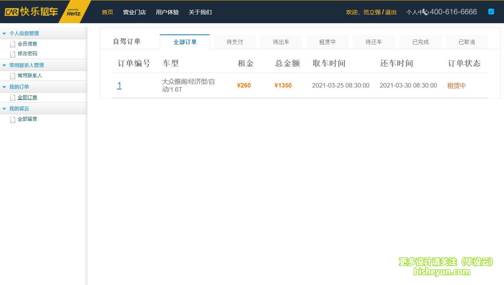Image resolution: width=504 pixels, height=285 pixels.
Task: Click the document icon next to 会员信息
Action: [12, 44]
